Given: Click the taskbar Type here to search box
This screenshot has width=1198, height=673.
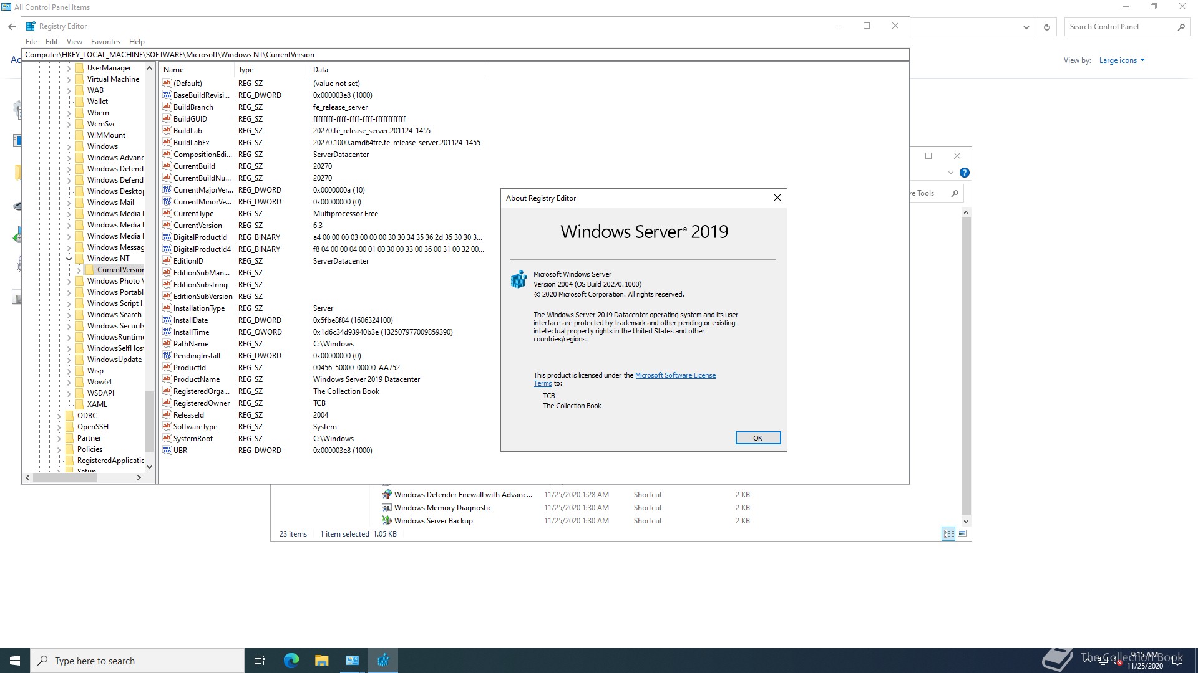Looking at the screenshot, I should coord(137,661).
